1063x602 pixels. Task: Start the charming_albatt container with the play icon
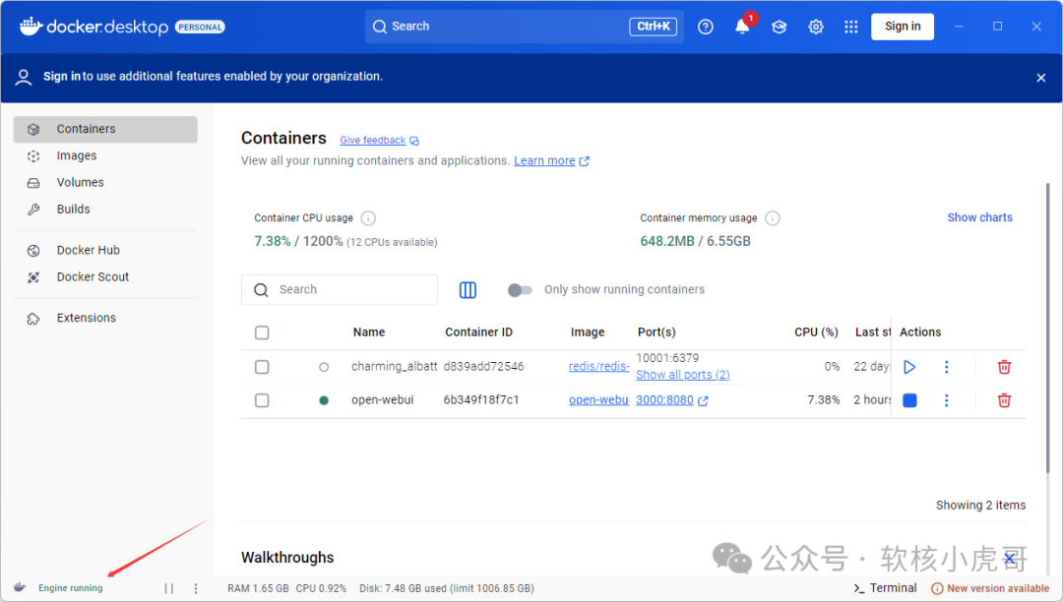pos(909,367)
